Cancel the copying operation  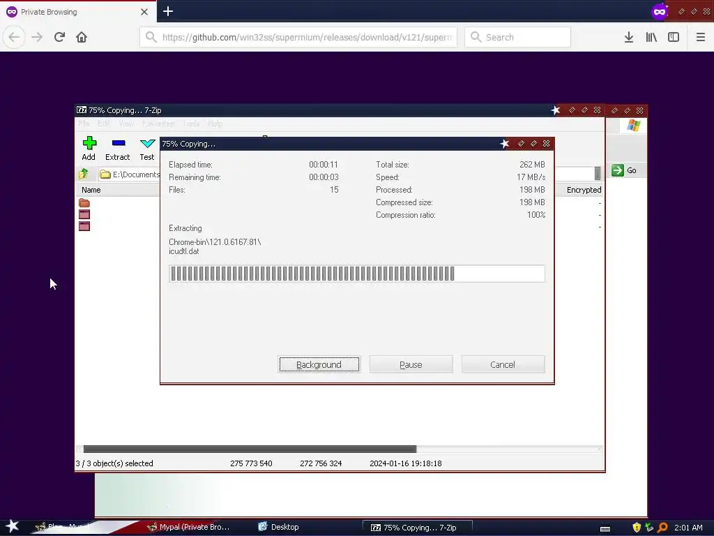click(503, 364)
